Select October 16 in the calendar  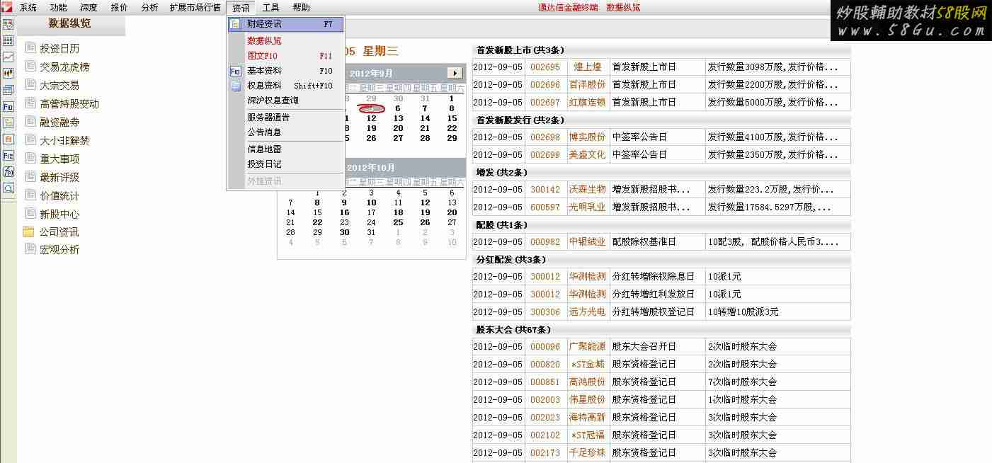point(344,212)
